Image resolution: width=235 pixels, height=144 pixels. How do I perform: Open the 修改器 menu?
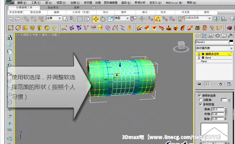point(88,3)
